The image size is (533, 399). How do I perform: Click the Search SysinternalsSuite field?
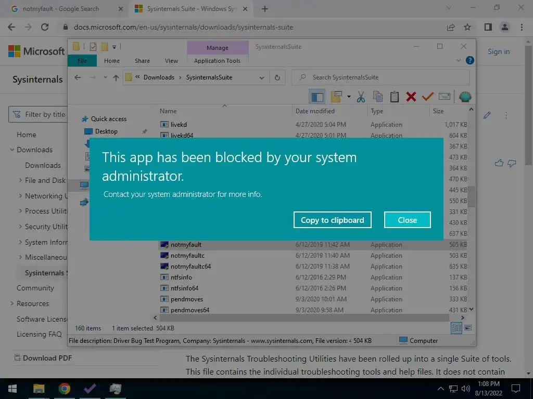point(380,77)
